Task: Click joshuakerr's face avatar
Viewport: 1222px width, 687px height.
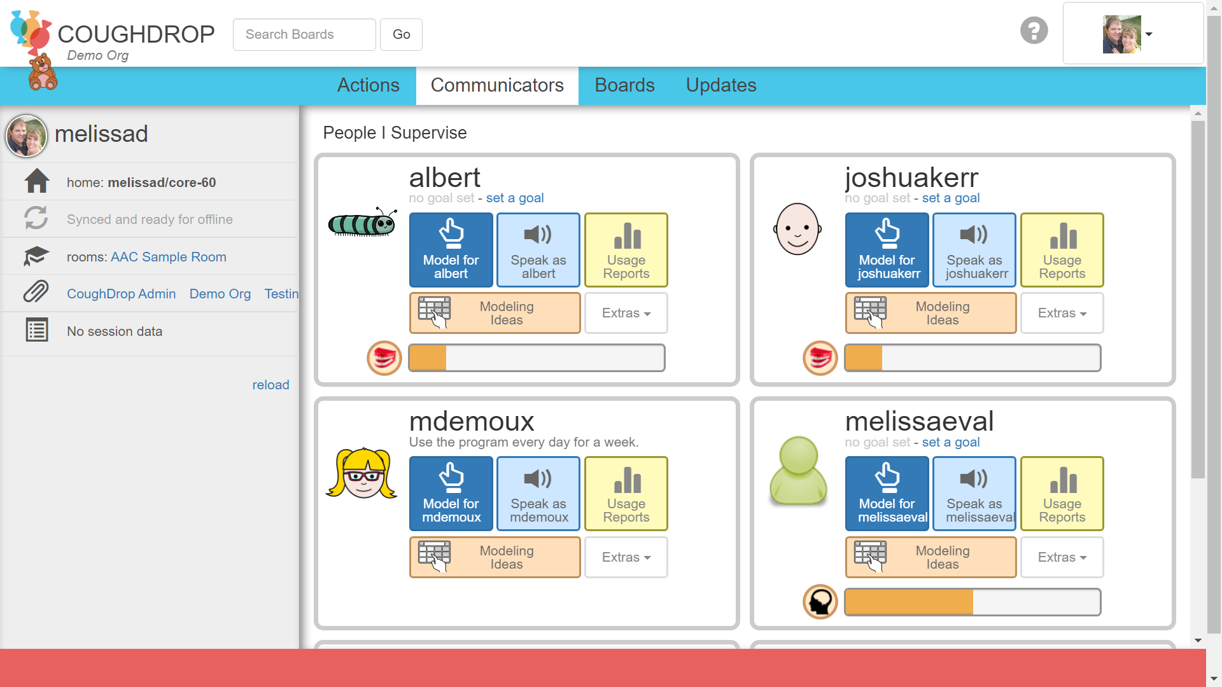Action: pos(797,229)
